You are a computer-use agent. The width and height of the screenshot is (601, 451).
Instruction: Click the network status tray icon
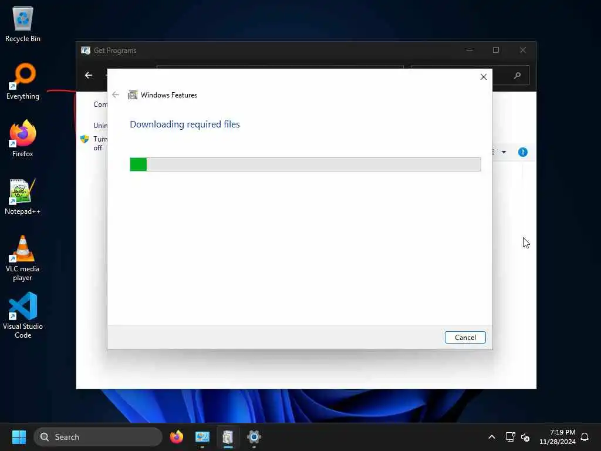coord(510,437)
